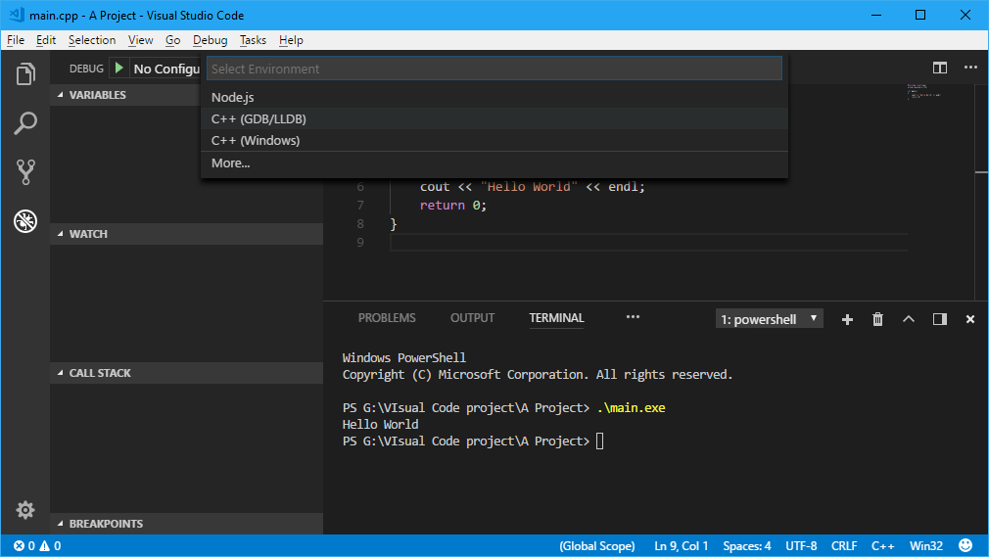Open the No Configurations debug dropdown
This screenshot has width=989, height=557.
click(166, 69)
